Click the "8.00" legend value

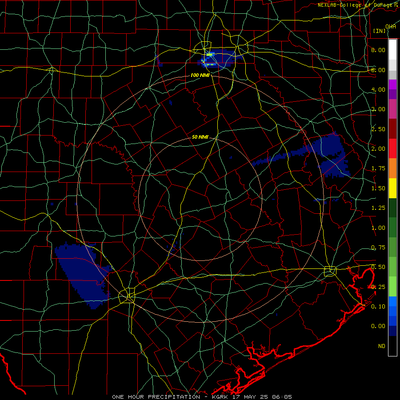(x=378, y=50)
